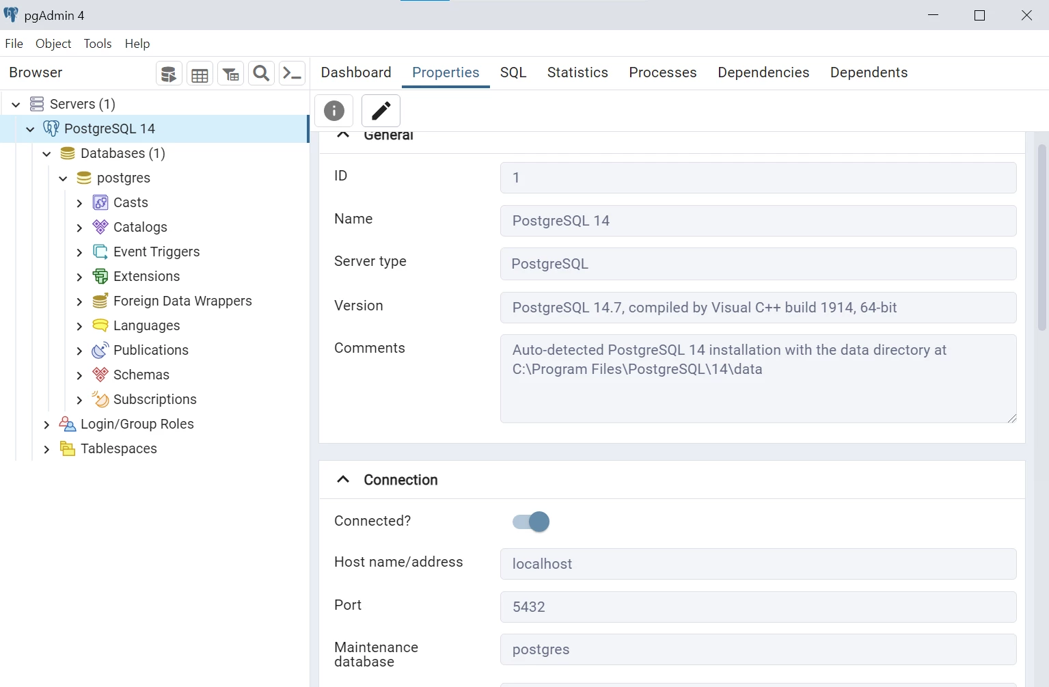The height and width of the screenshot is (687, 1049).
Task: Open the File menu
Action: [14, 44]
